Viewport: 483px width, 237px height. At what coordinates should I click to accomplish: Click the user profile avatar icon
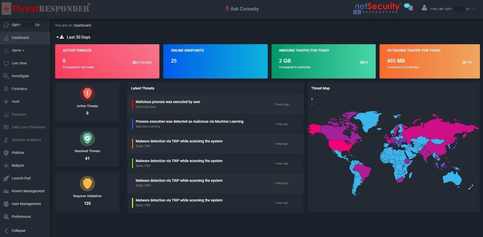tap(424, 8)
